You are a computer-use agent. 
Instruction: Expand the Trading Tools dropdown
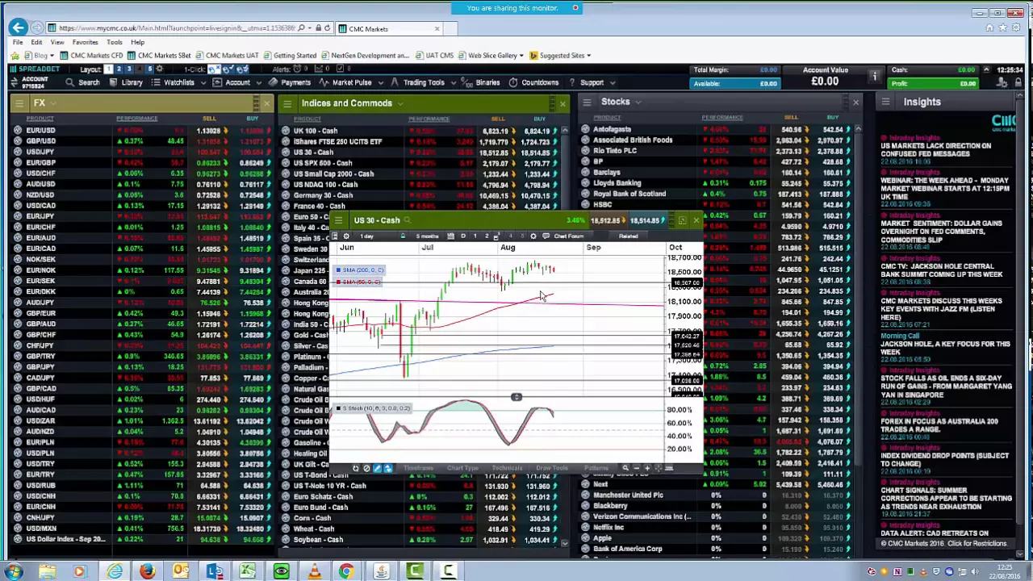click(424, 82)
